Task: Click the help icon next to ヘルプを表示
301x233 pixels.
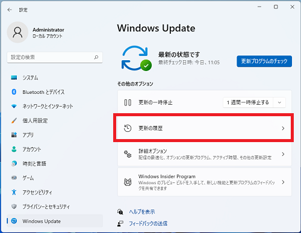Action: pyautogui.click(x=120, y=211)
